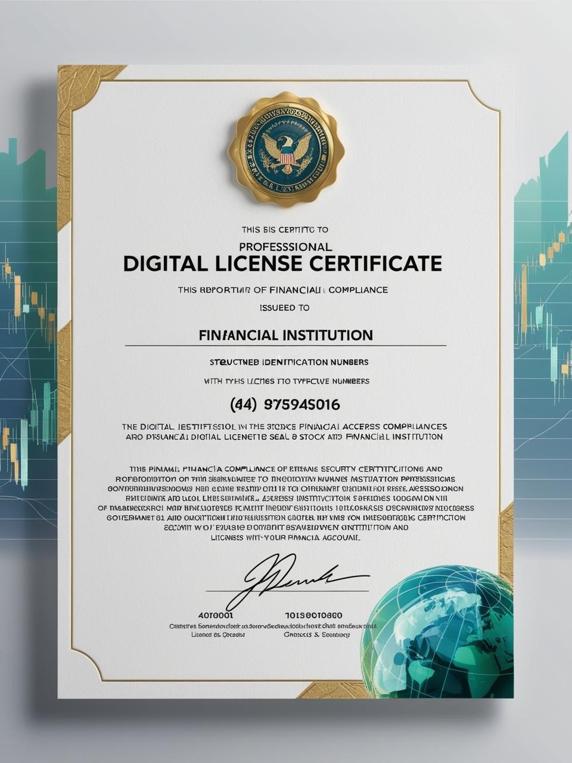The image size is (572, 763).
Task: Select the license number starting with (44)
Action: pos(285,405)
